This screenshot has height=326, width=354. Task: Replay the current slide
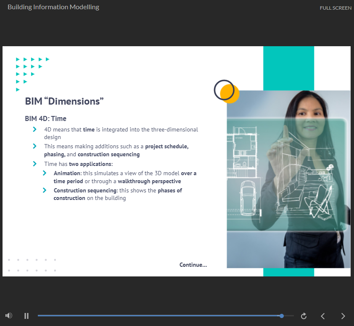click(x=304, y=316)
